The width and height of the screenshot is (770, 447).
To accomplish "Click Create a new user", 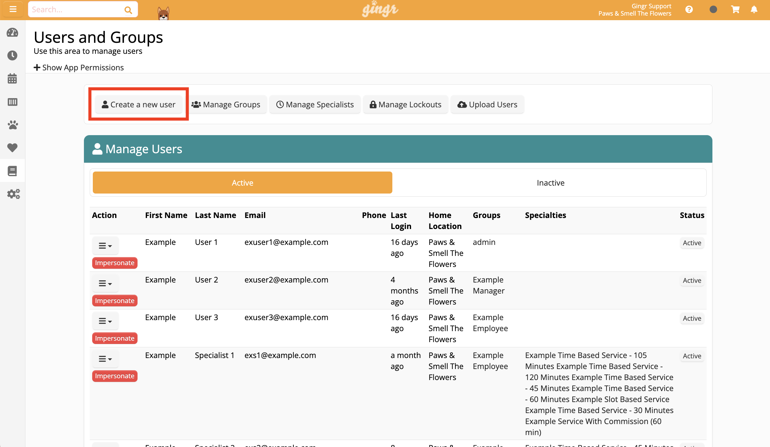I will click(138, 104).
